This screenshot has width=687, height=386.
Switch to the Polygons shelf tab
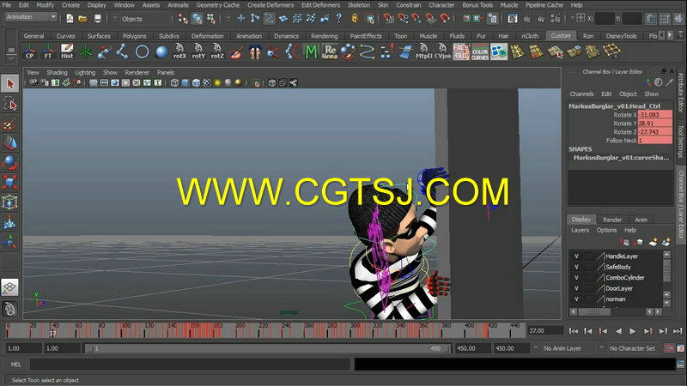(x=135, y=36)
